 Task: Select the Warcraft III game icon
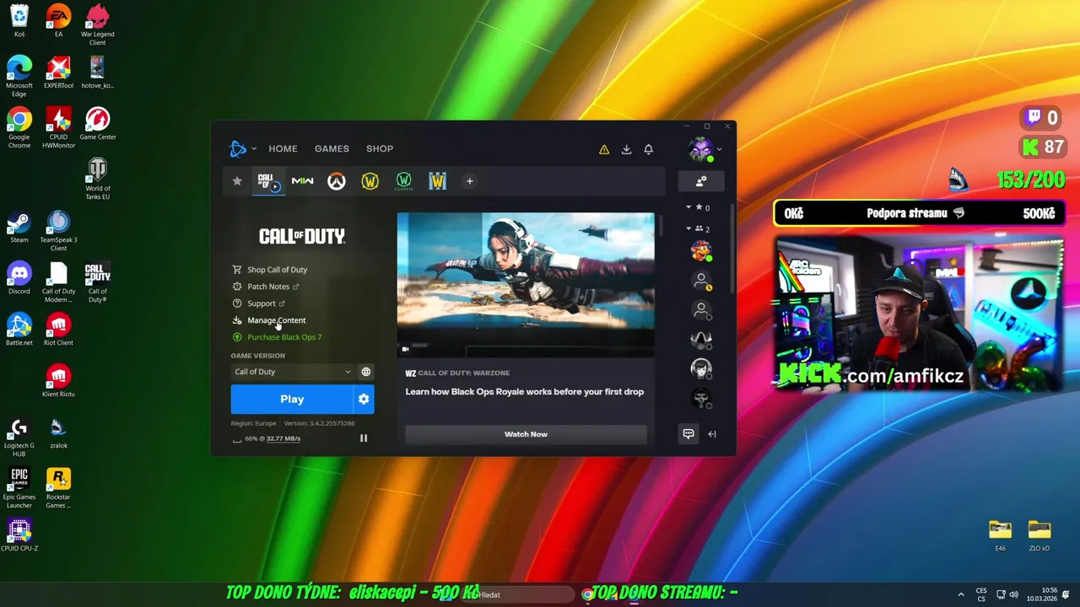(437, 181)
